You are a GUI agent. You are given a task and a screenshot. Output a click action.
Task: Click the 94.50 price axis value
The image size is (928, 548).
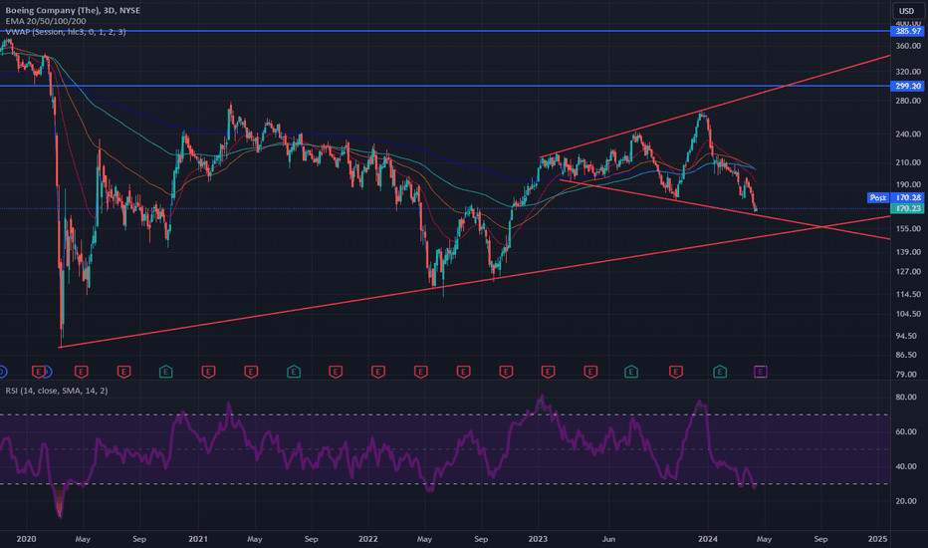pyautogui.click(x=908, y=336)
